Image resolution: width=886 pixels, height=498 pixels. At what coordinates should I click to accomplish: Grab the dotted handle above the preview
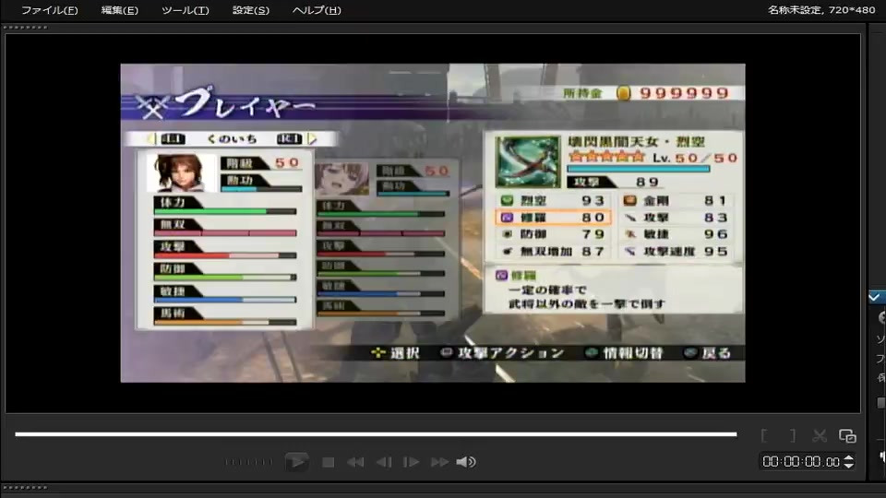pos(25,28)
